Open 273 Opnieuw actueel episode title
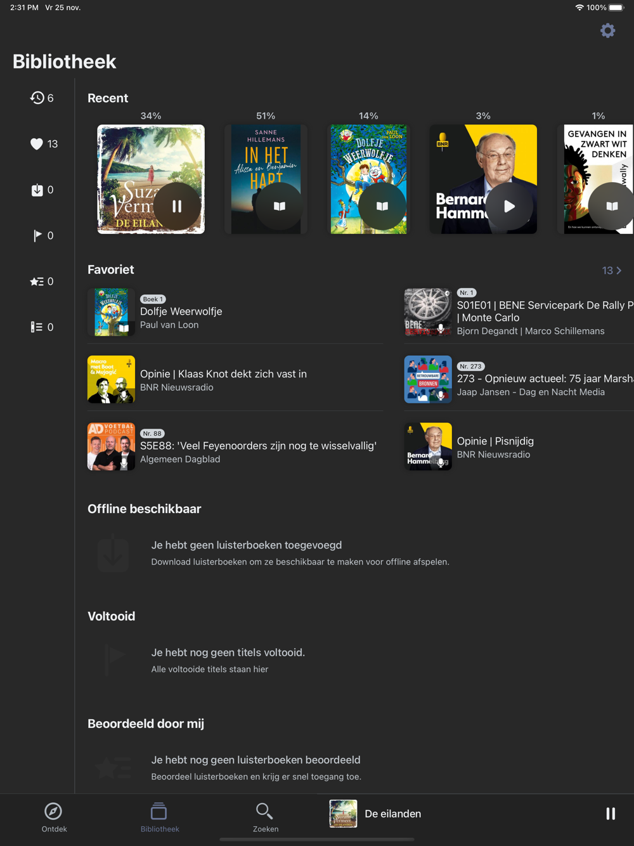The image size is (634, 846). [x=545, y=379]
